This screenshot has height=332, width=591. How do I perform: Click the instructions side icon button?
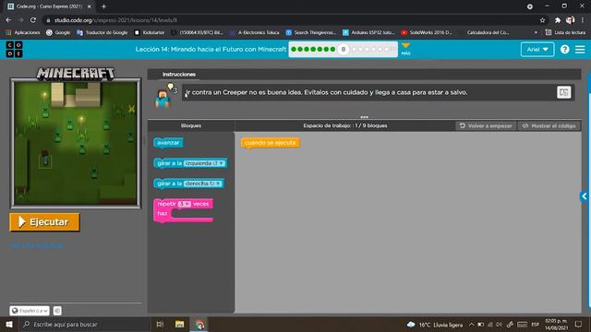tap(563, 92)
